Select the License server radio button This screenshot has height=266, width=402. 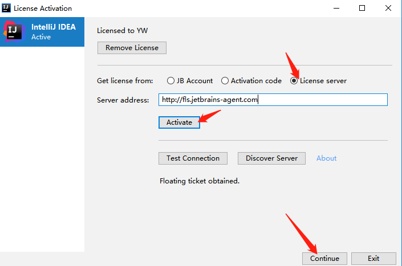pos(294,81)
